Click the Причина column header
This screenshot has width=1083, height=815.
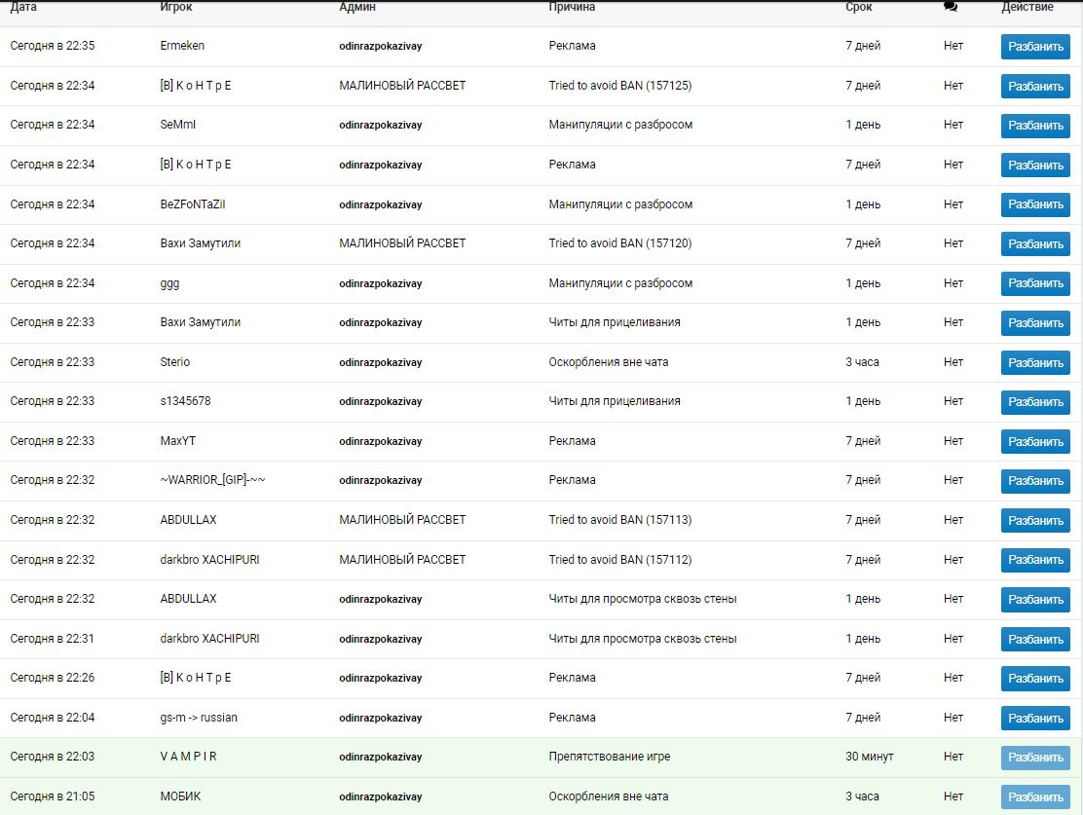[x=572, y=7]
